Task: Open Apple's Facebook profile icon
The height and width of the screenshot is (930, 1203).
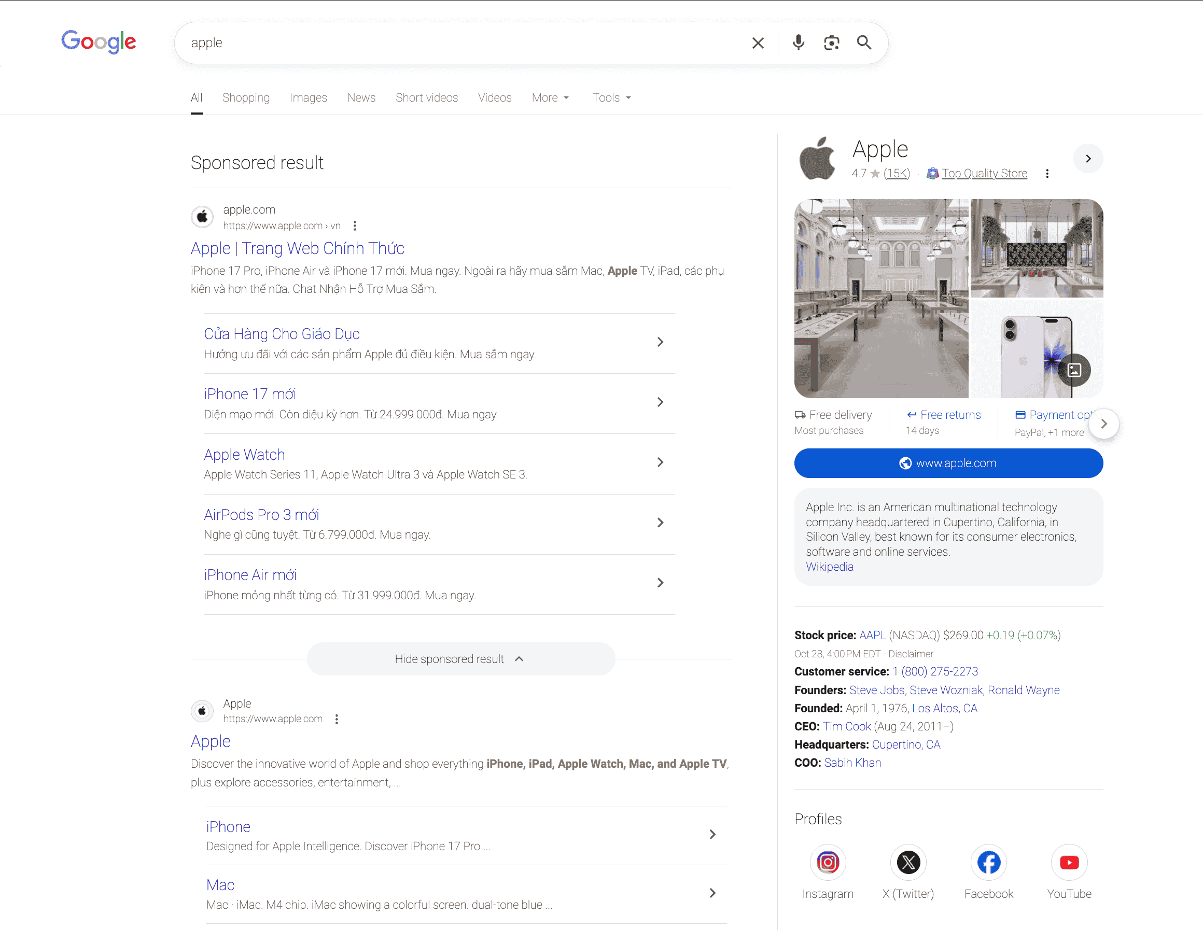Action: (x=988, y=862)
